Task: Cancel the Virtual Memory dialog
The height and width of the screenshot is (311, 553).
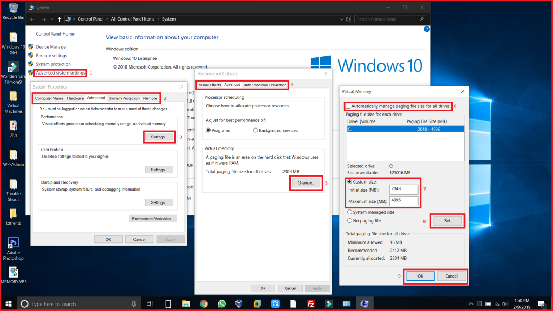Action: 451,276
